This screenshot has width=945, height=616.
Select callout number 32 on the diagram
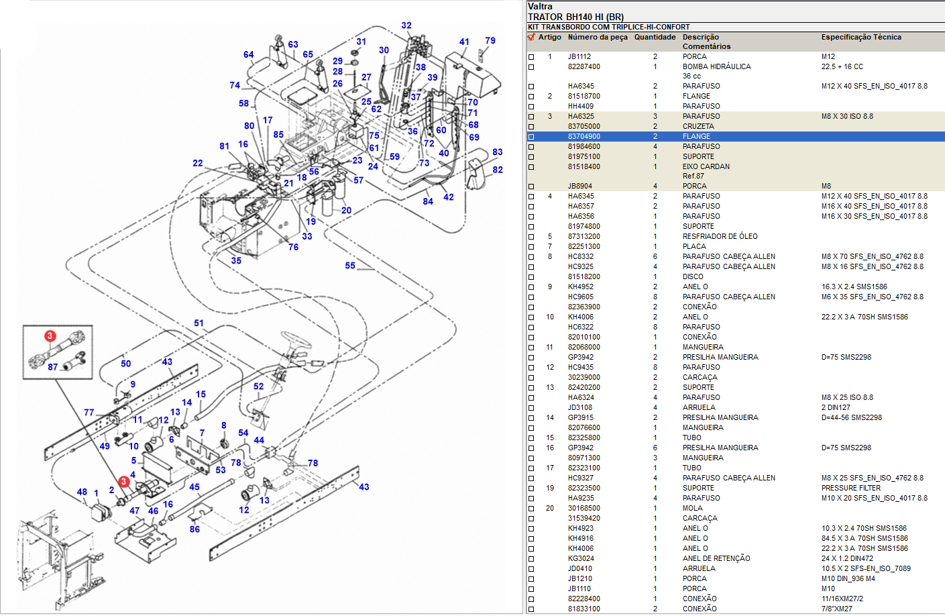tap(406, 25)
